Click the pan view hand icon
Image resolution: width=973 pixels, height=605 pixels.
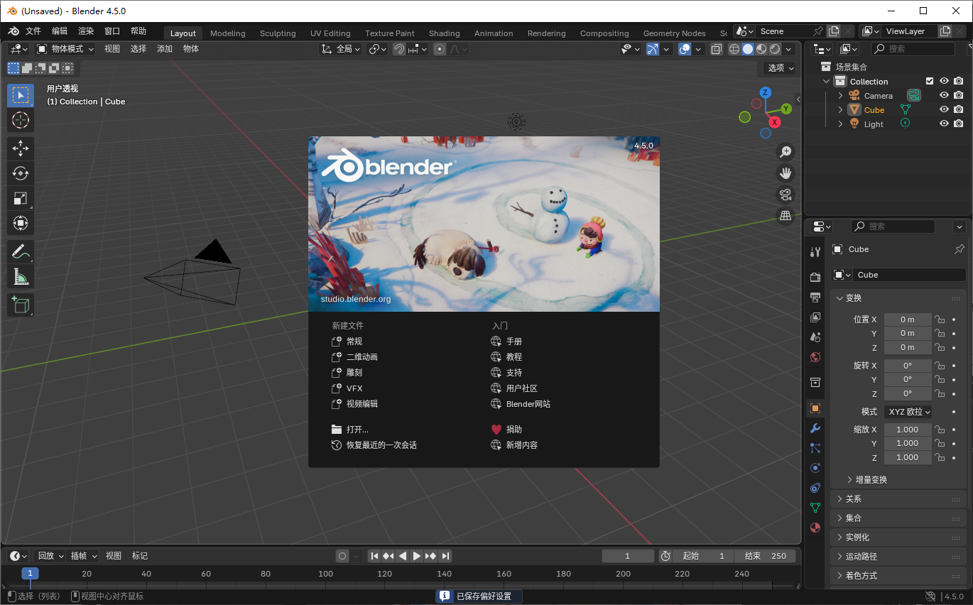click(786, 173)
